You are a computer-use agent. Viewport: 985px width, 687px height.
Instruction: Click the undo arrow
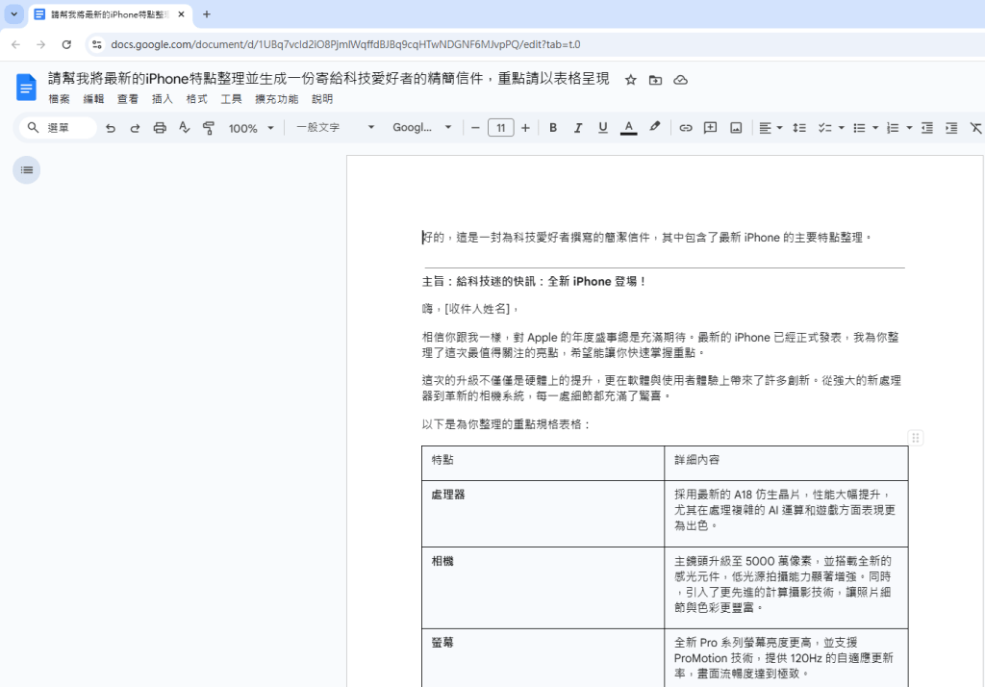(x=111, y=128)
